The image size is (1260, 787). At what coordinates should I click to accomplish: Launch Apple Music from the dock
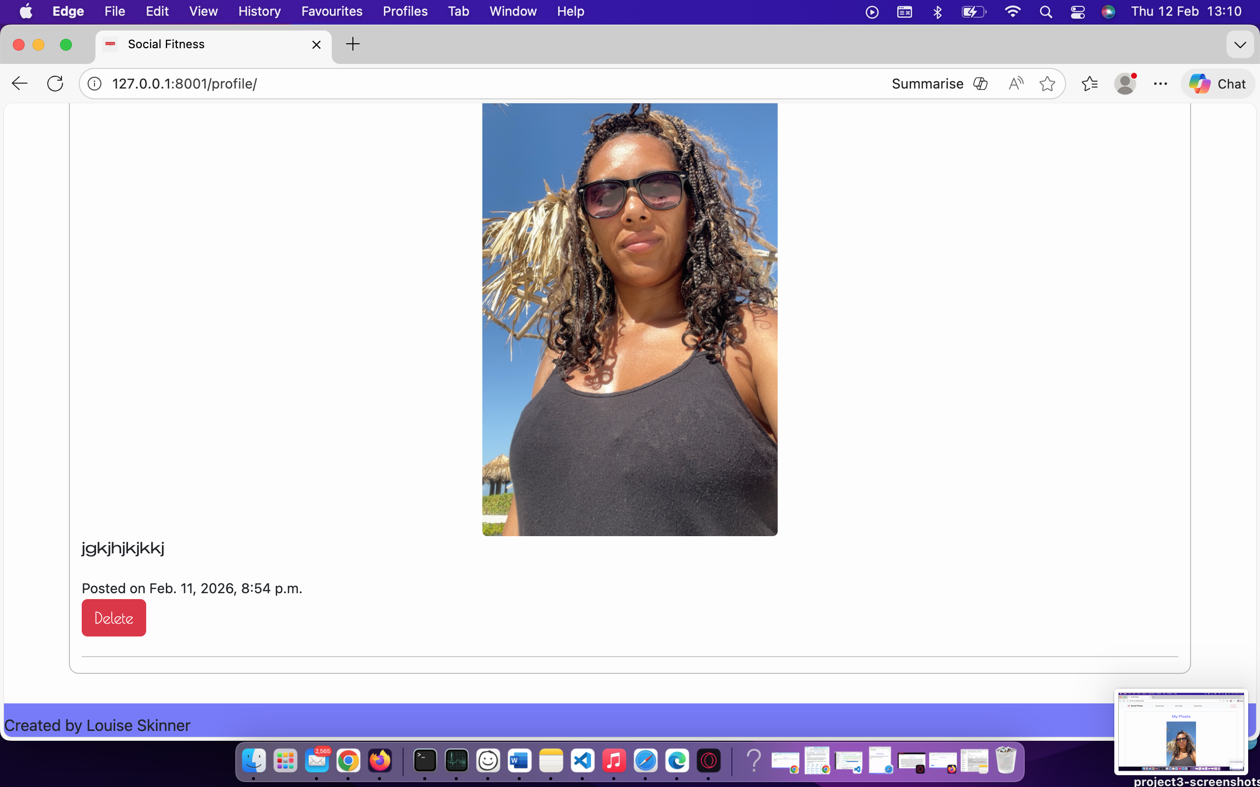pyautogui.click(x=613, y=760)
